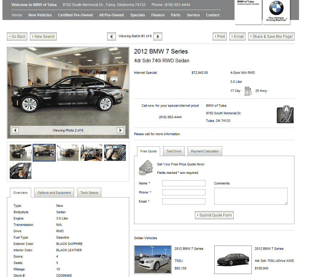The width and height of the screenshot is (309, 277).
Task: Go to previous vehicle match arrow
Action: click(111, 36)
